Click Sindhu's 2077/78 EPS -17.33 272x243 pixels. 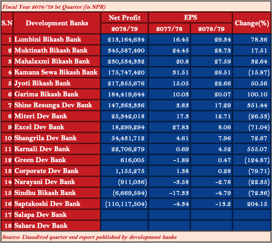point(169,193)
